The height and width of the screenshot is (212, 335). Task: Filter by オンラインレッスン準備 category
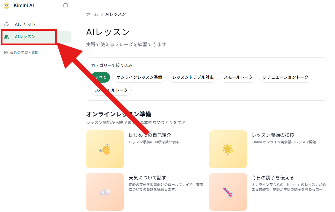pos(139,77)
